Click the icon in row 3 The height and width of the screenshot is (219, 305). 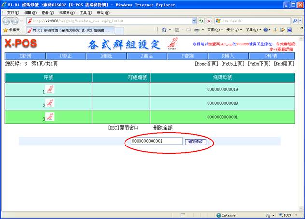pos(50,117)
